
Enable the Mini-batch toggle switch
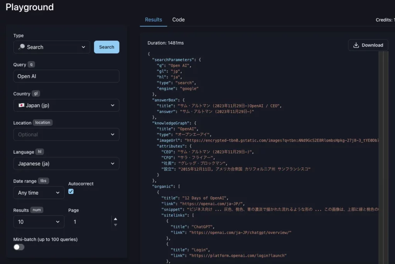tap(19, 247)
